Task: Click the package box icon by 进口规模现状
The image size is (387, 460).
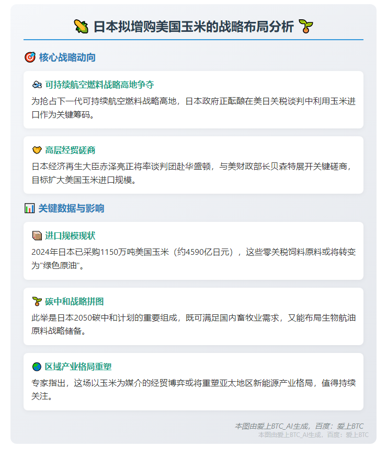Action: [x=37, y=236]
